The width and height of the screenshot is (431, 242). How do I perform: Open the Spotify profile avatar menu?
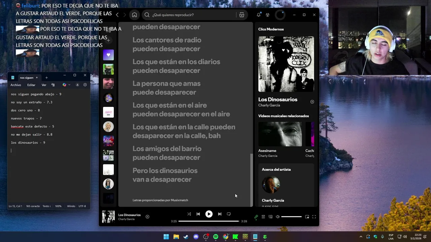point(280,15)
